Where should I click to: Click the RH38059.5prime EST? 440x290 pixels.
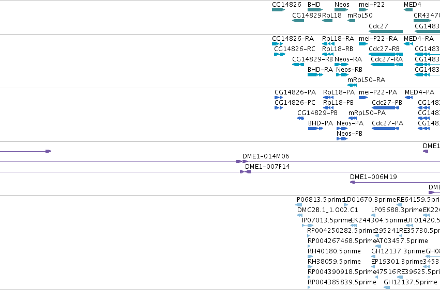[x=310, y=267]
